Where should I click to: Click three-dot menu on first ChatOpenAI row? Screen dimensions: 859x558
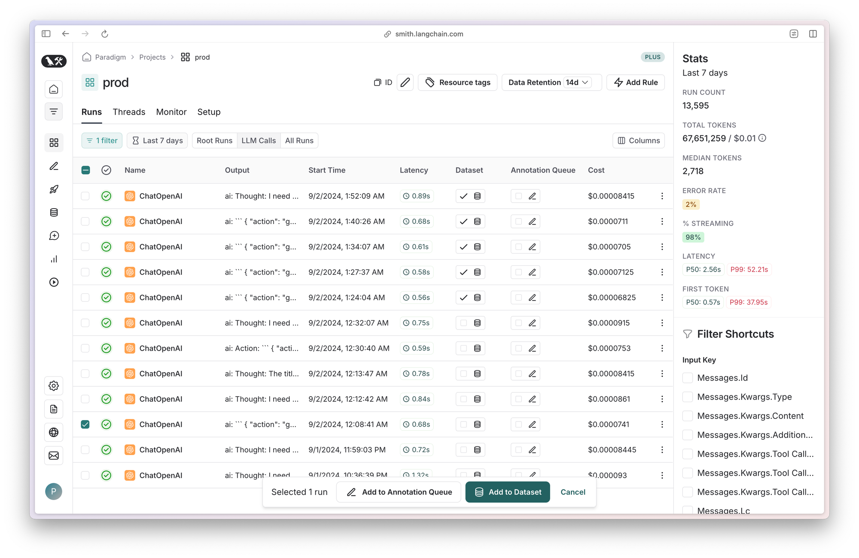662,196
